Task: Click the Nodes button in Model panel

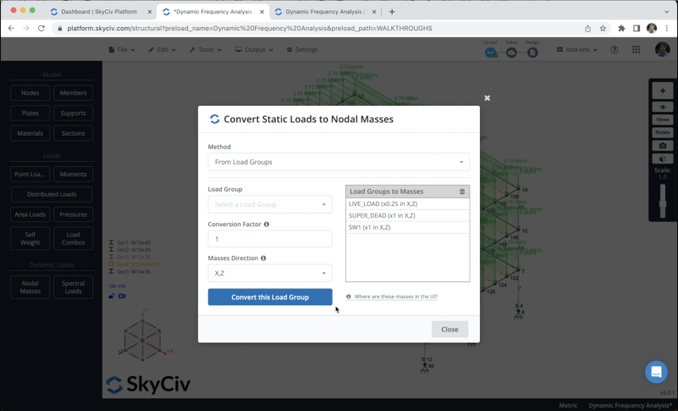Action: [x=30, y=93]
